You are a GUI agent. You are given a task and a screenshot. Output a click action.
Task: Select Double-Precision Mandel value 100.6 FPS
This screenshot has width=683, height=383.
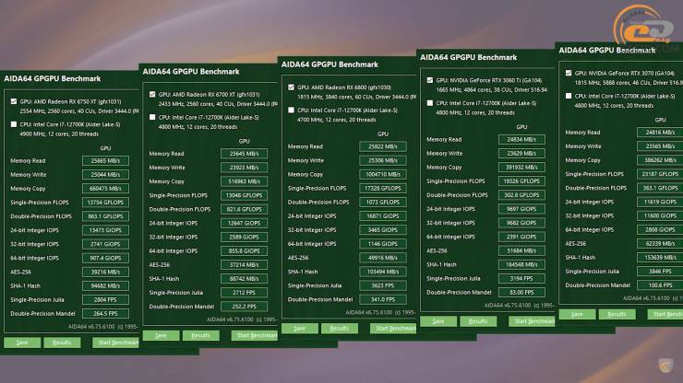pos(660,285)
